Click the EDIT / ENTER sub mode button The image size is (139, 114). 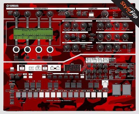coord(106,77)
